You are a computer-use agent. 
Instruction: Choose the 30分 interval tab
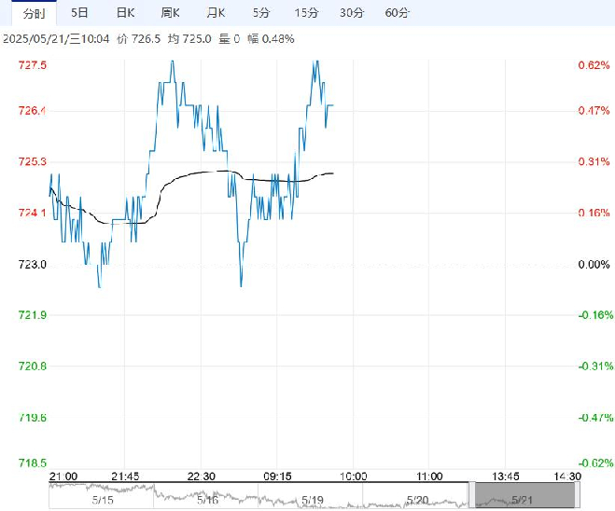tap(352, 13)
